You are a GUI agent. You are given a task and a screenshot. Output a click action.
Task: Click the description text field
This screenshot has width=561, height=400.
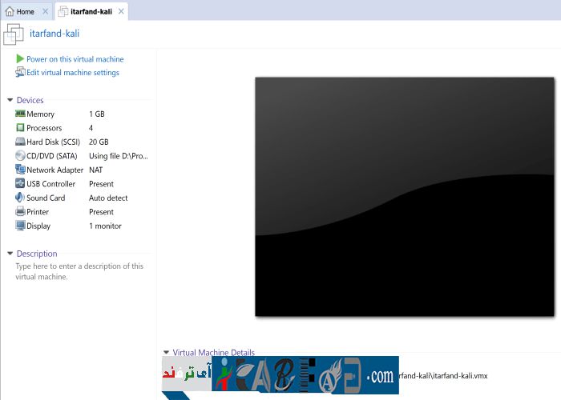pos(79,271)
